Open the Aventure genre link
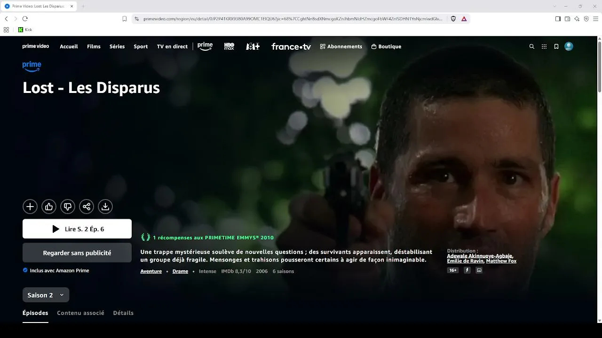The image size is (602, 338). (x=151, y=271)
